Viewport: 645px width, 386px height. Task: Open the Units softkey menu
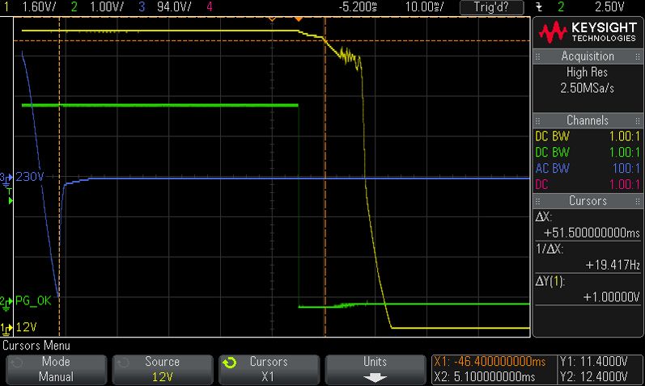tap(376, 369)
